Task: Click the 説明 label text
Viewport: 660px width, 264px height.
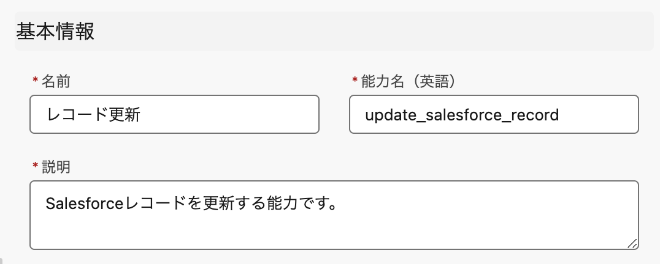Action: tap(56, 167)
